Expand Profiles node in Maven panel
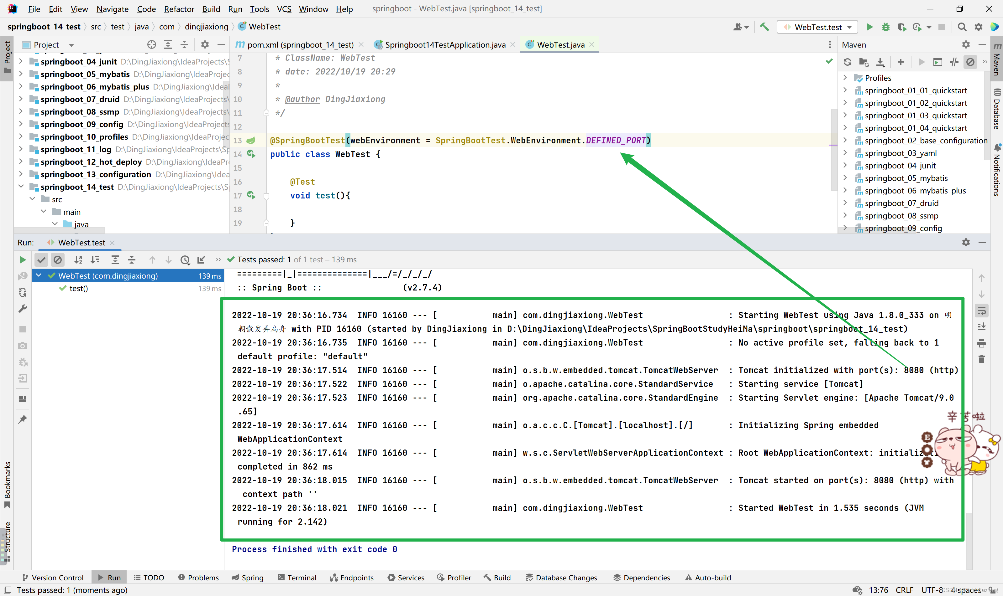This screenshot has width=1003, height=596. (x=845, y=78)
